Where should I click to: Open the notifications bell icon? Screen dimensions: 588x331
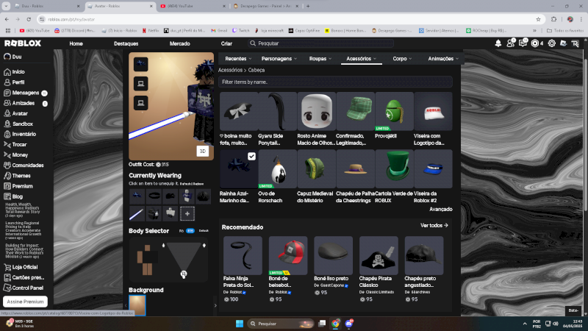pyautogui.click(x=498, y=43)
